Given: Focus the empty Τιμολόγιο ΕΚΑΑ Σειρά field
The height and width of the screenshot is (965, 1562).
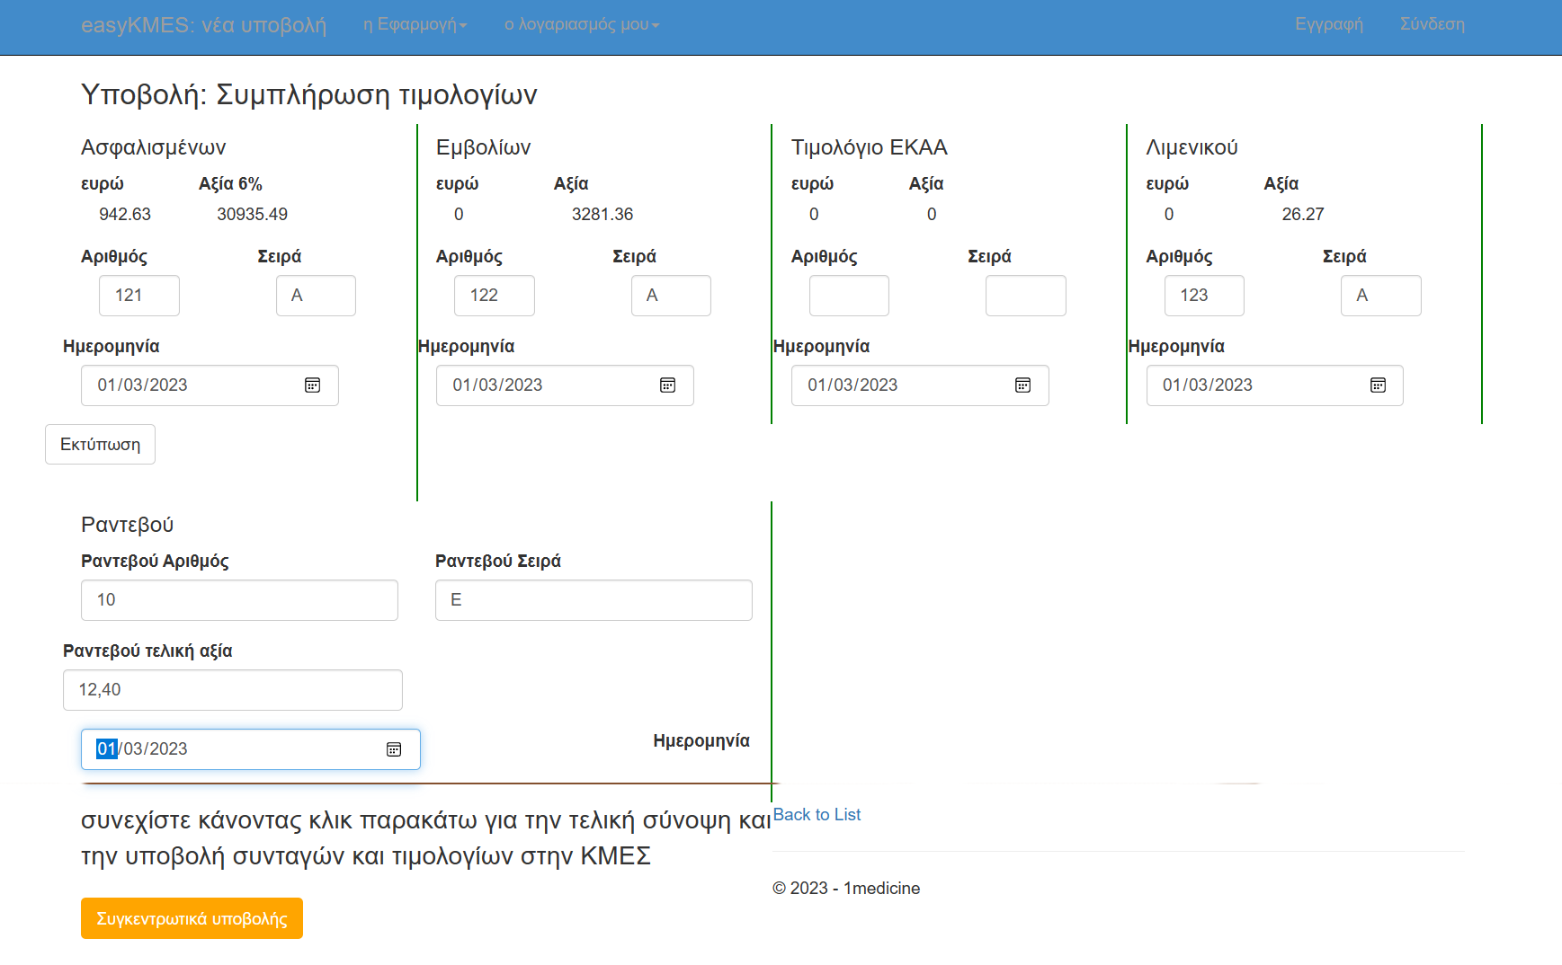Looking at the screenshot, I should coord(1026,296).
